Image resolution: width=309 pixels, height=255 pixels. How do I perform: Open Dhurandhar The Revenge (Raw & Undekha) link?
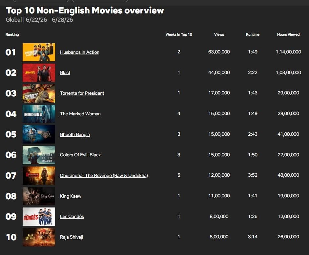[104, 175]
